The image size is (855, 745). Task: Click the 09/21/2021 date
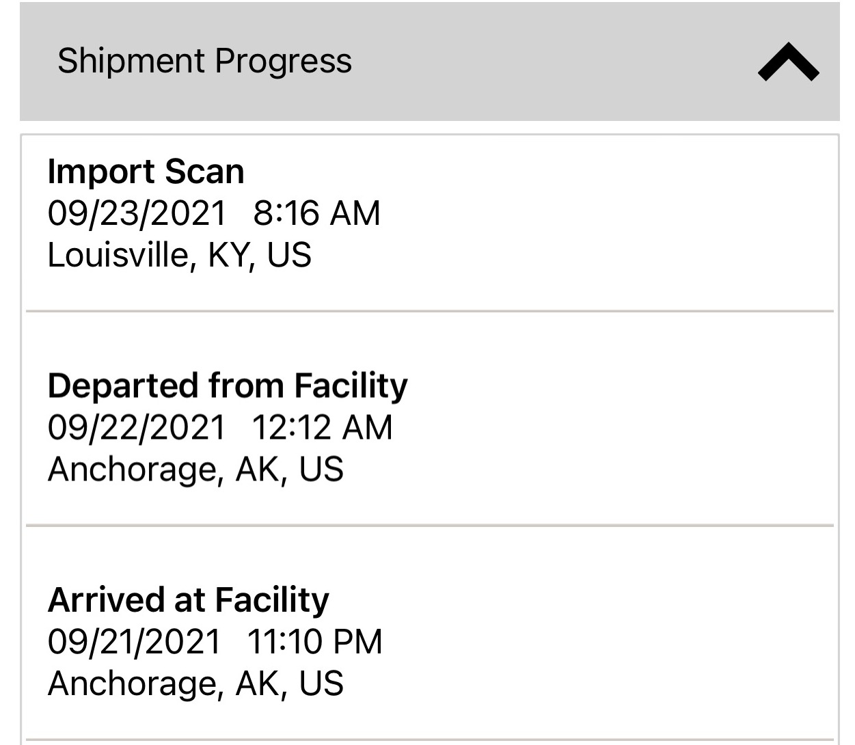click(135, 642)
